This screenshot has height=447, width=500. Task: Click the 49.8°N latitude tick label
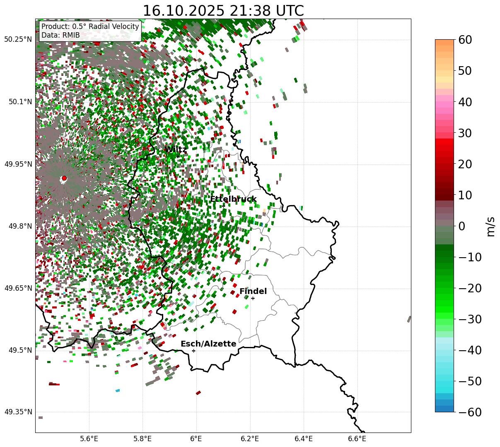point(20,226)
